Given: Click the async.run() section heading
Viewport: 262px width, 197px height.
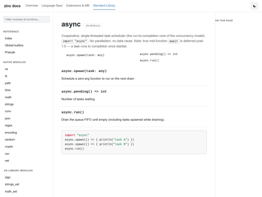Looking at the screenshot, I should point(73,112).
